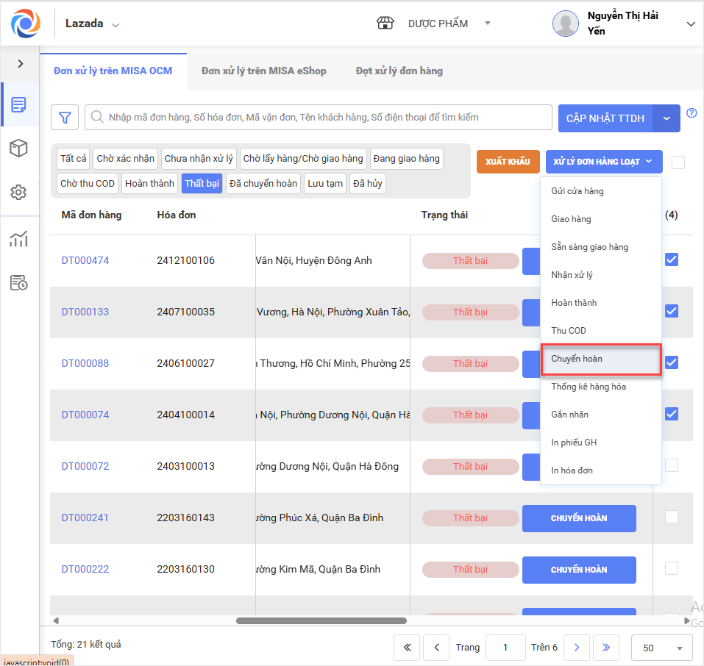Screen dimensions: 704x666
Task: Click the horizontal scrollbar of the table
Action: pos(321,620)
